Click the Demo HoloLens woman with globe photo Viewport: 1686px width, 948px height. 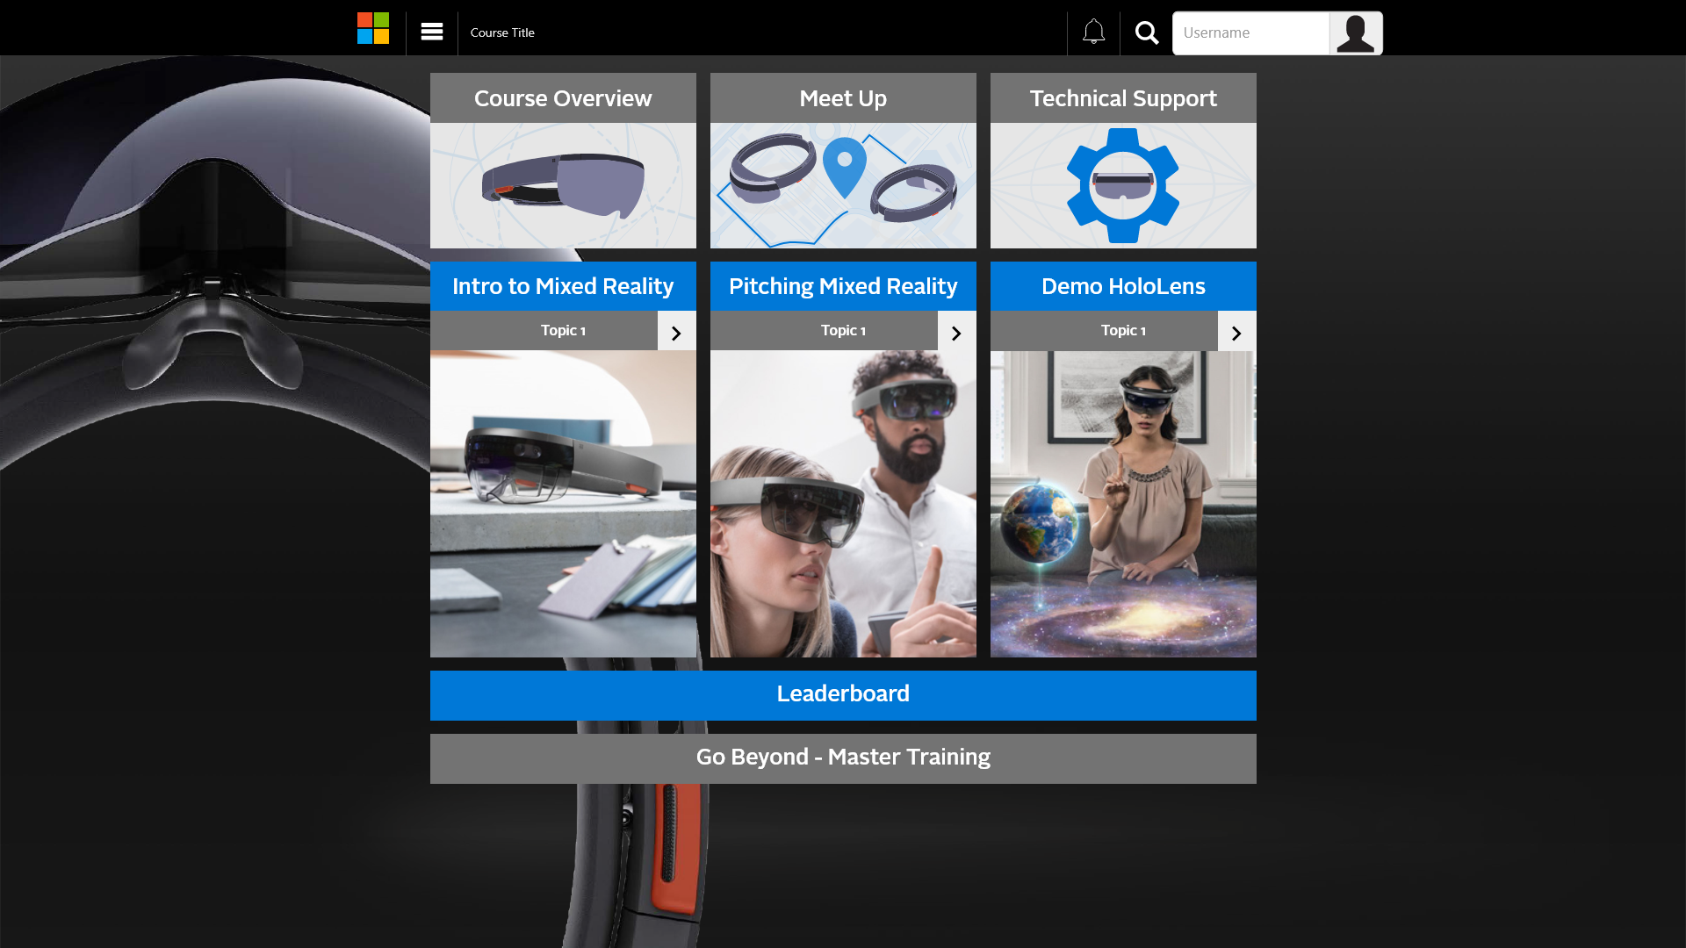tap(1123, 504)
